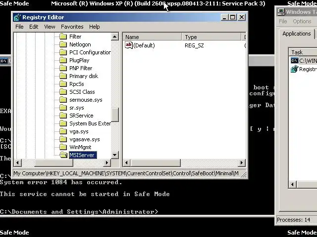Click the values pane scroll right arrow

pyautogui.click(x=241, y=162)
